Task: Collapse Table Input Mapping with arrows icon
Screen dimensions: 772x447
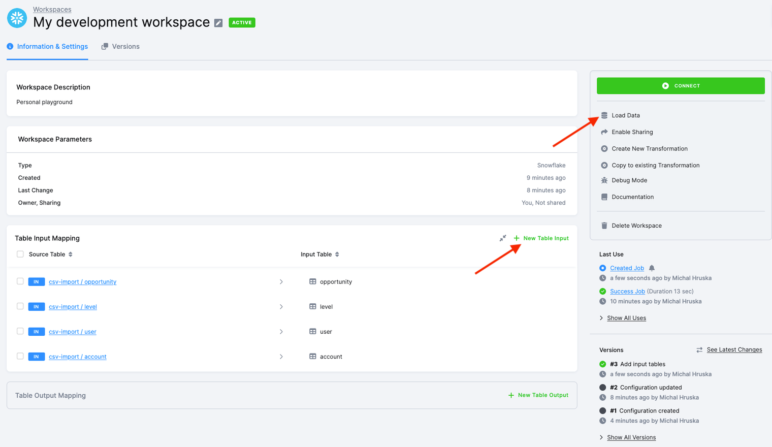Action: [x=503, y=238]
